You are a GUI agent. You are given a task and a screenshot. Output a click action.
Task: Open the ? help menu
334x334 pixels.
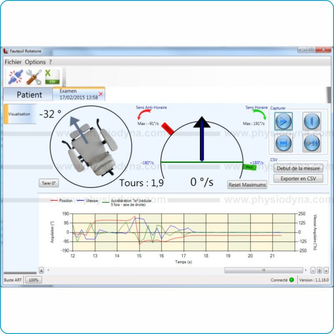(51, 62)
